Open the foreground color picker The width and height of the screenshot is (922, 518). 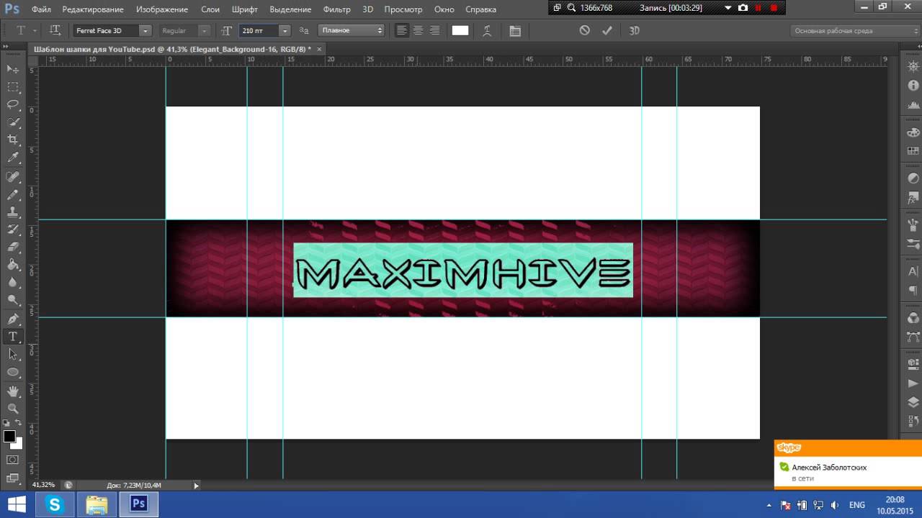[x=9, y=436]
